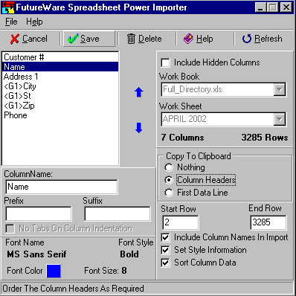Screen dimensions: 296x296
Task: Select <G1>Zip in the column list
Action: point(60,106)
